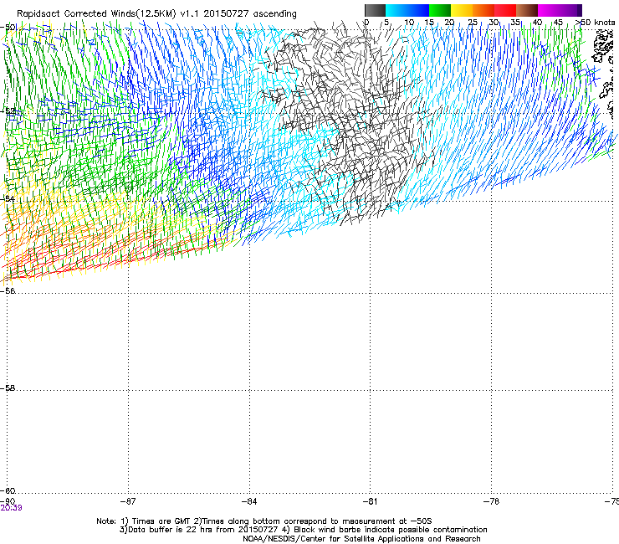Click the -78 longitude axis label
The height and width of the screenshot is (544, 619).
[491, 501]
